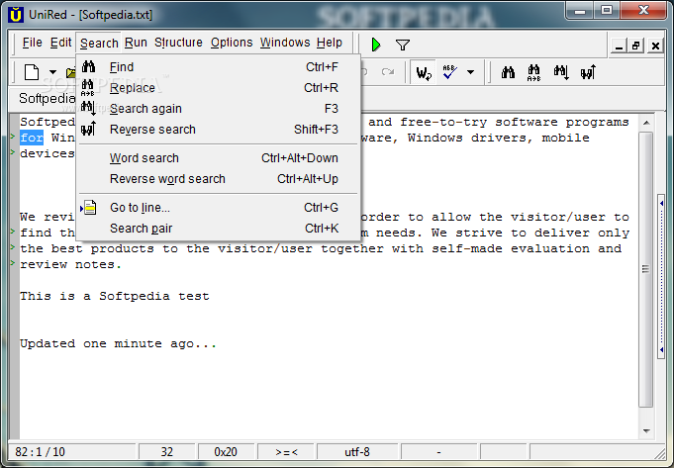Click the green Run play icon
The image size is (674, 468).
click(x=376, y=45)
